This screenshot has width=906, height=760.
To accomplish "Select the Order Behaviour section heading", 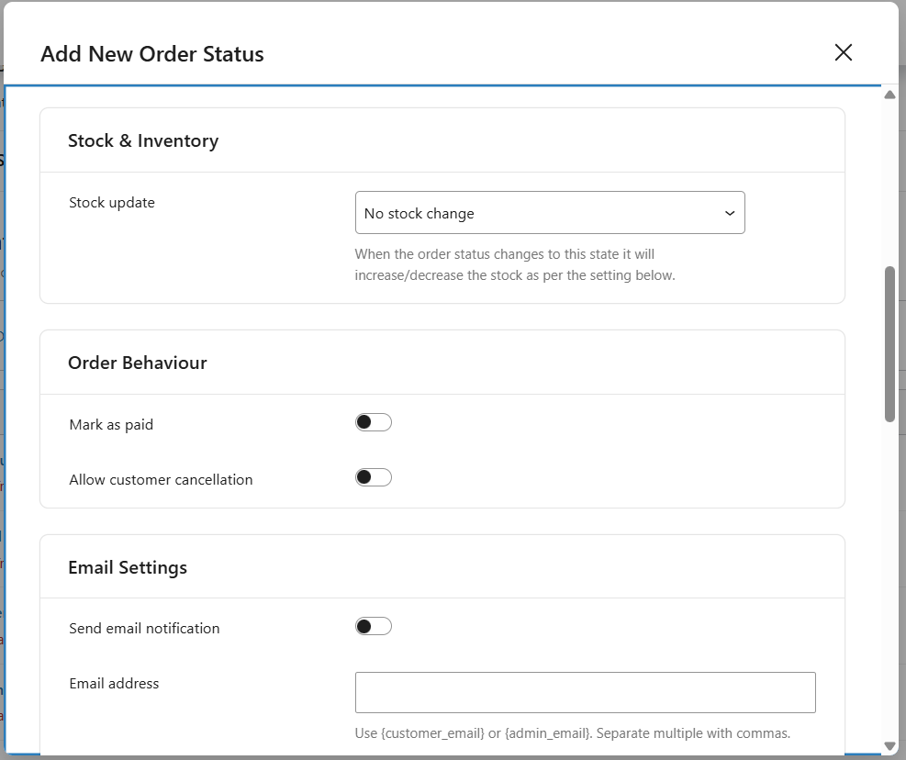I will click(138, 363).
